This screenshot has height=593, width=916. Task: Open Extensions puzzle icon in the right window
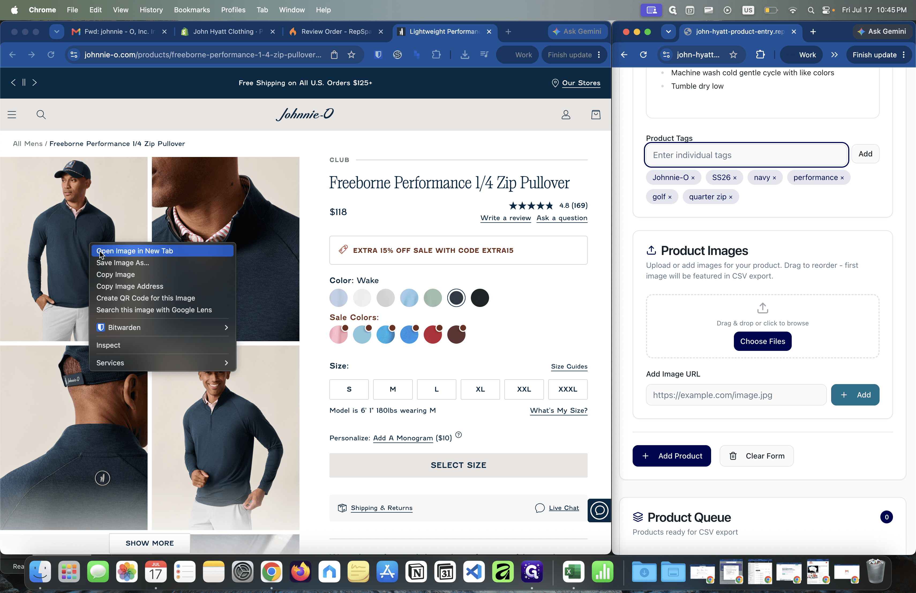click(x=760, y=55)
